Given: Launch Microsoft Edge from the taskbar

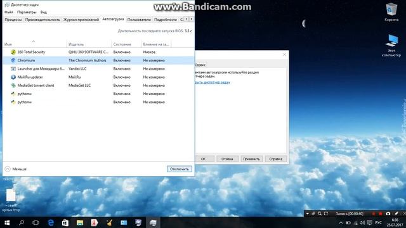Looking at the screenshot, I should coord(51,222).
